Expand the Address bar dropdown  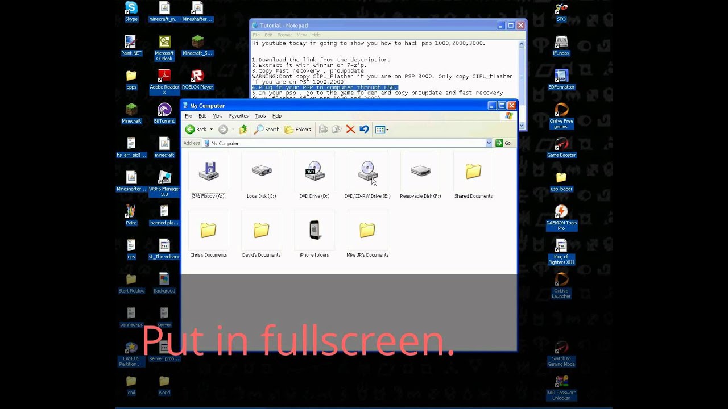[489, 143]
